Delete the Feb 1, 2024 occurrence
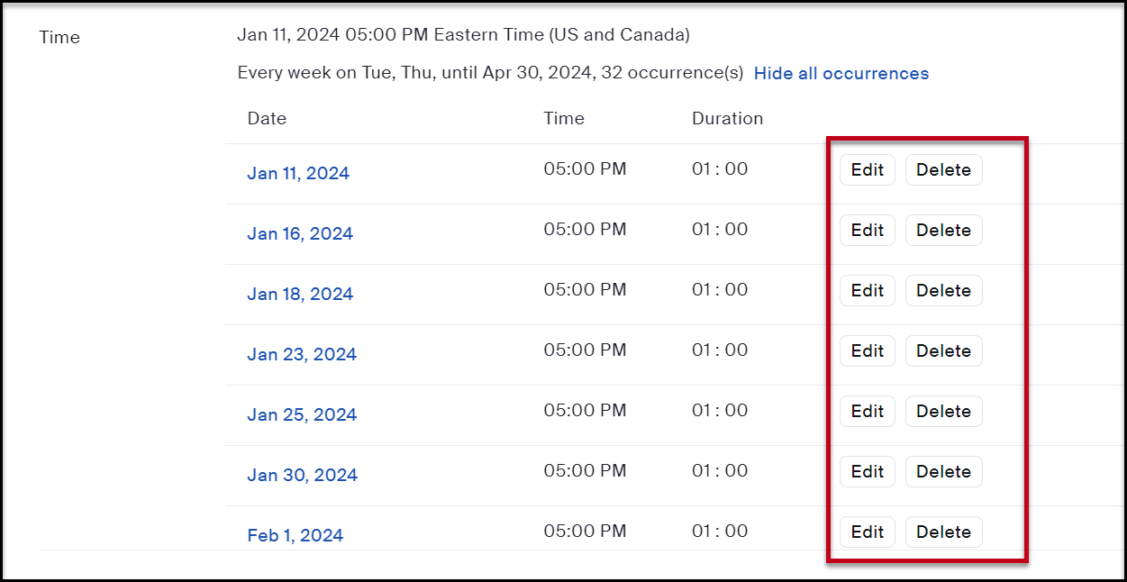The image size is (1127, 582). (x=943, y=532)
